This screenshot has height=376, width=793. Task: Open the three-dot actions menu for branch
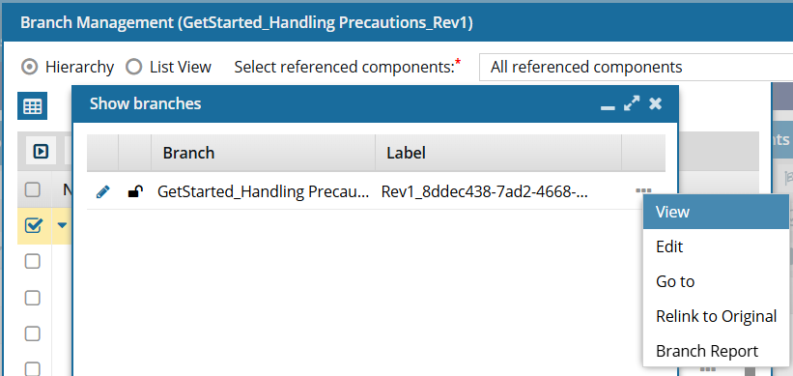pos(643,191)
